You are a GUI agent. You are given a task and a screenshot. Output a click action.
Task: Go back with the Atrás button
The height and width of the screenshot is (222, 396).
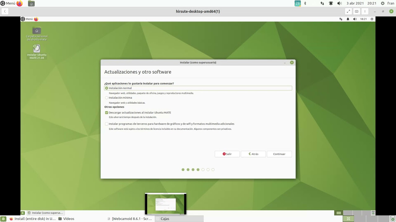point(253,154)
